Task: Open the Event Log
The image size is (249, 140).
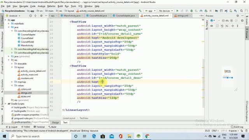Action: 237,127
